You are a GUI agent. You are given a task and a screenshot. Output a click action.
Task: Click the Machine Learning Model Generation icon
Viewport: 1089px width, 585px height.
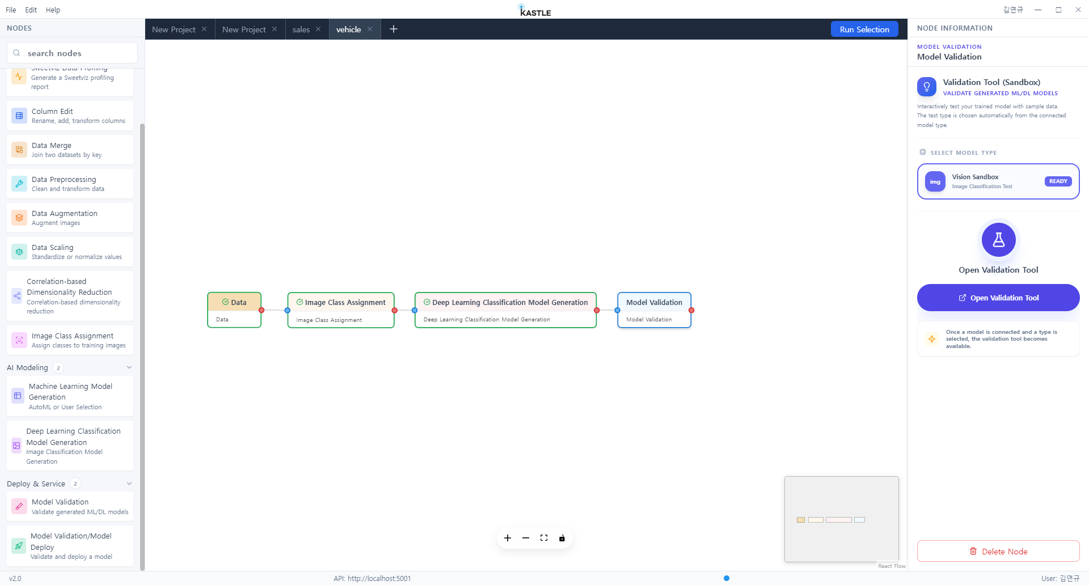click(x=18, y=396)
